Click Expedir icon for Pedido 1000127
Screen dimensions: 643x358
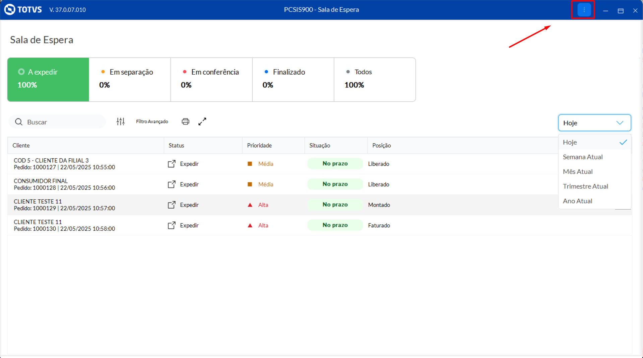click(x=172, y=164)
